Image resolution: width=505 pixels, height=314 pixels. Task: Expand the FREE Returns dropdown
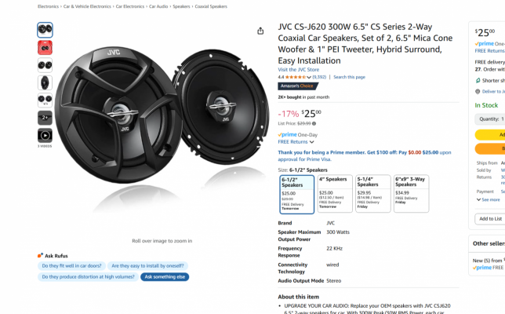click(x=295, y=142)
